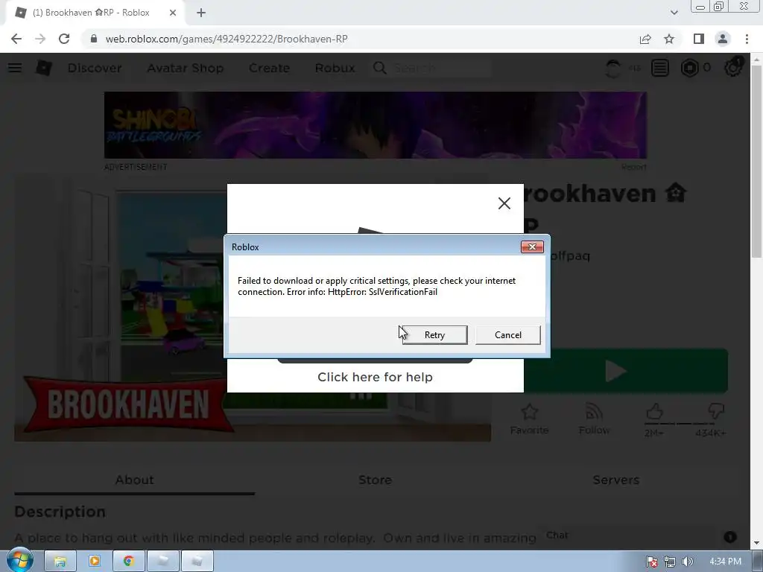
Task: Click the padlock site info icon
Action: click(93, 39)
